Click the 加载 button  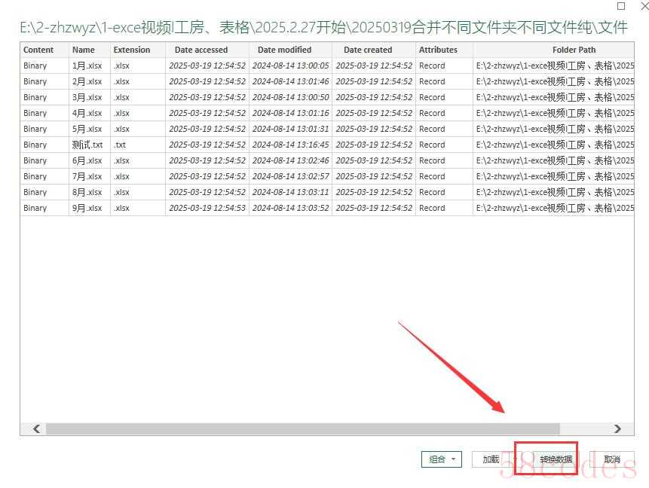491,459
